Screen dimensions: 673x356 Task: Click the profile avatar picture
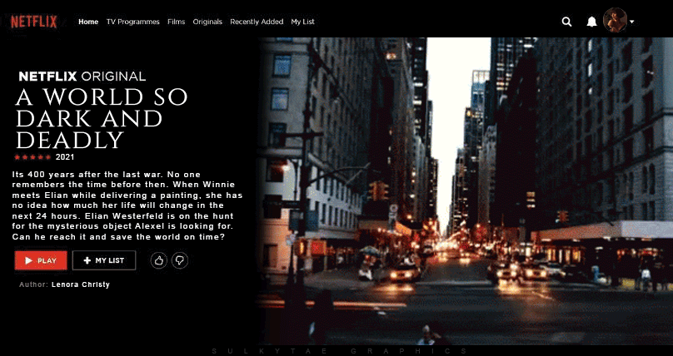click(615, 20)
